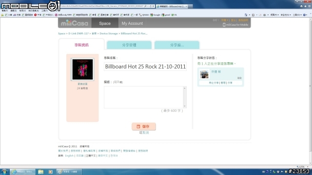Click the read mail icon in the command bar
Image resolution: width=312 pixels, height=175 pixels.
point(260,15)
